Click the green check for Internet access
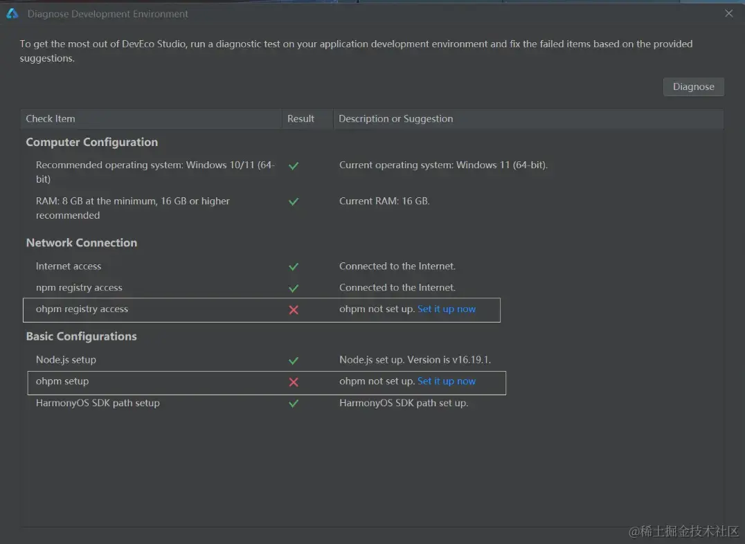Image resolution: width=745 pixels, height=544 pixels. pos(294,266)
